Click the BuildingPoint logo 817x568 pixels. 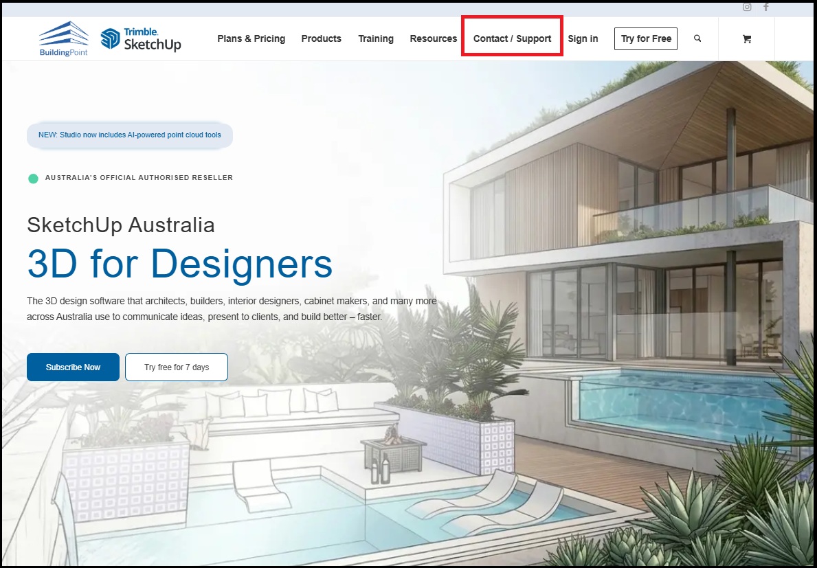pyautogui.click(x=64, y=38)
